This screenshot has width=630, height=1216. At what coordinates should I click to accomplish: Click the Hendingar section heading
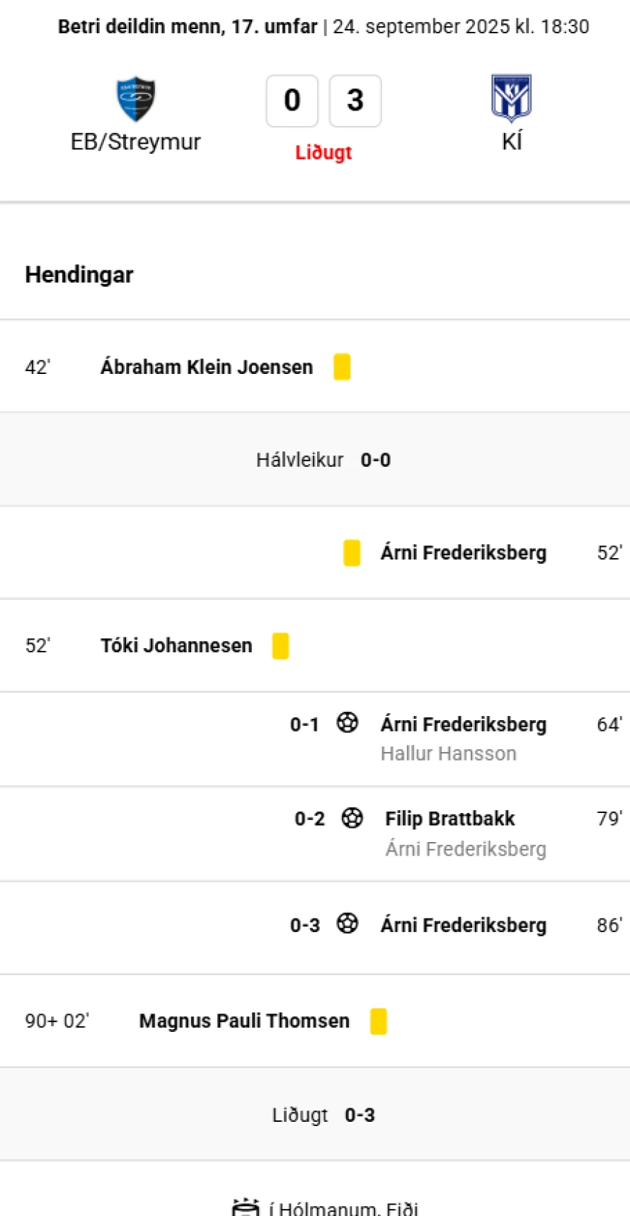[x=79, y=274]
